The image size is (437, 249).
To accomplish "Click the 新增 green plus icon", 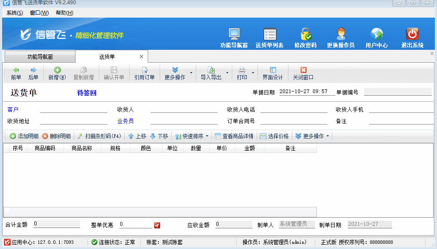I will (57, 70).
